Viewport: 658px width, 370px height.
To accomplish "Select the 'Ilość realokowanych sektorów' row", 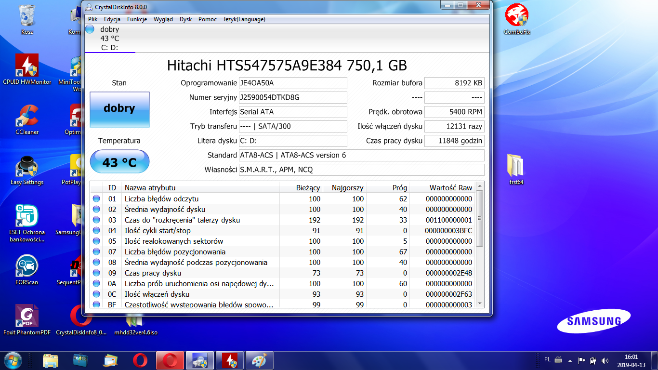I will [283, 241].
